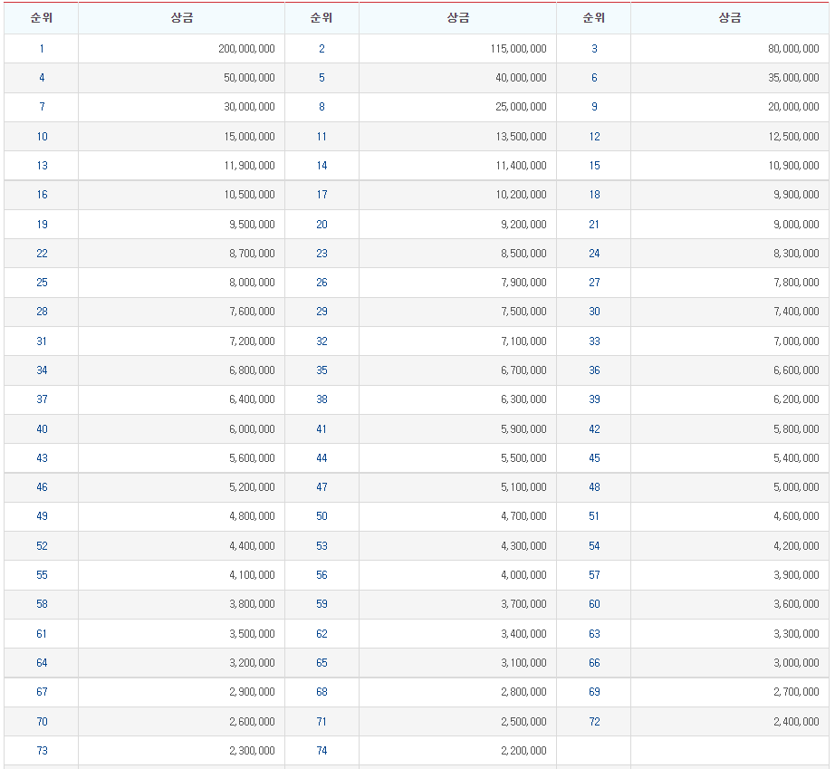The image size is (835, 769).
Task: Click the prize 11,900,000
Action: (x=249, y=165)
